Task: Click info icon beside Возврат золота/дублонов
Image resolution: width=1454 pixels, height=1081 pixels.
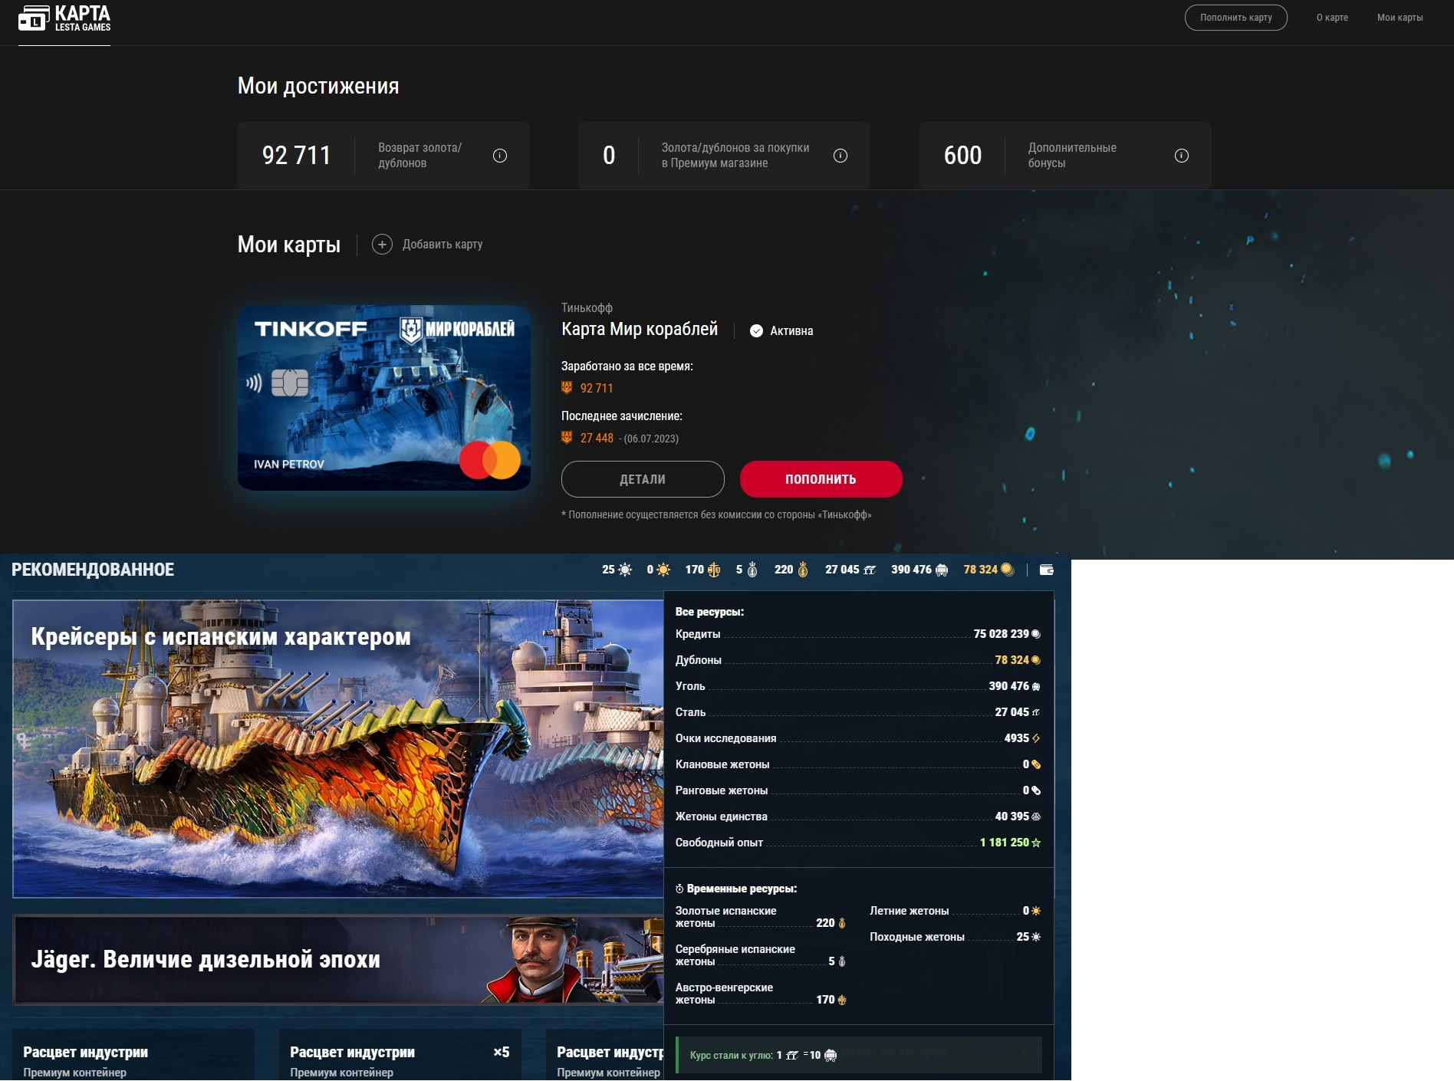Action: 500,156
